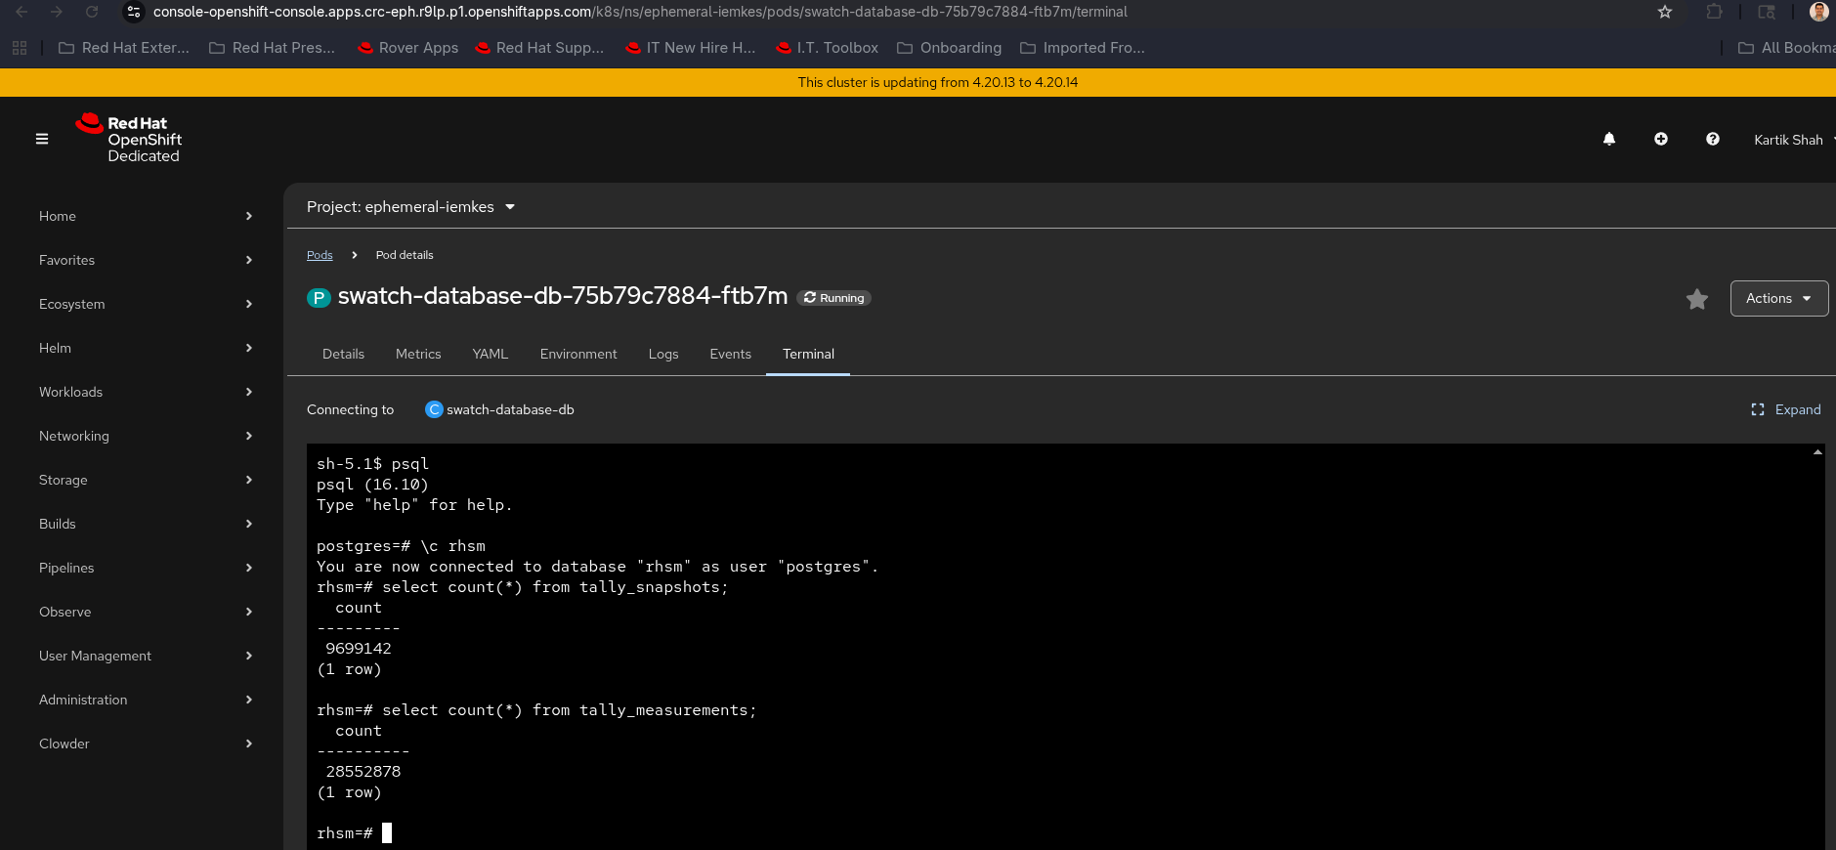Expand the Clowder navigation section
This screenshot has height=850, width=1836.
coord(146,744)
